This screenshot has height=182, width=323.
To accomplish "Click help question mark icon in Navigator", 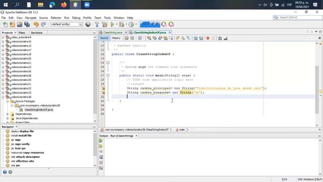I will click(5, 172).
